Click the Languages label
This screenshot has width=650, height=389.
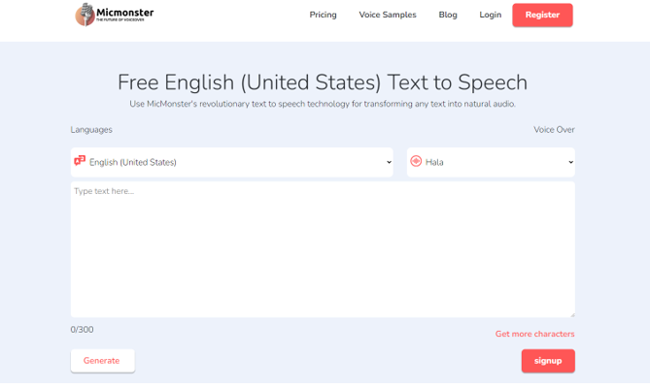tap(91, 130)
